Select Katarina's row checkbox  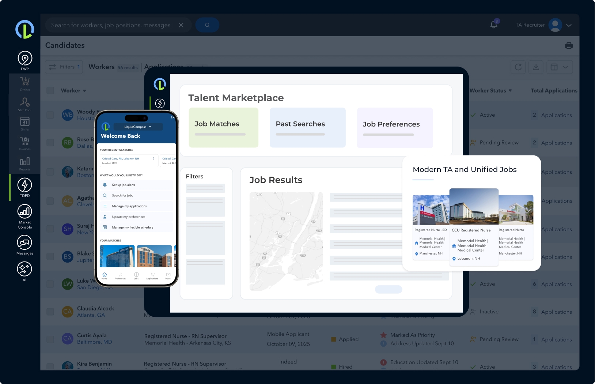(x=50, y=172)
